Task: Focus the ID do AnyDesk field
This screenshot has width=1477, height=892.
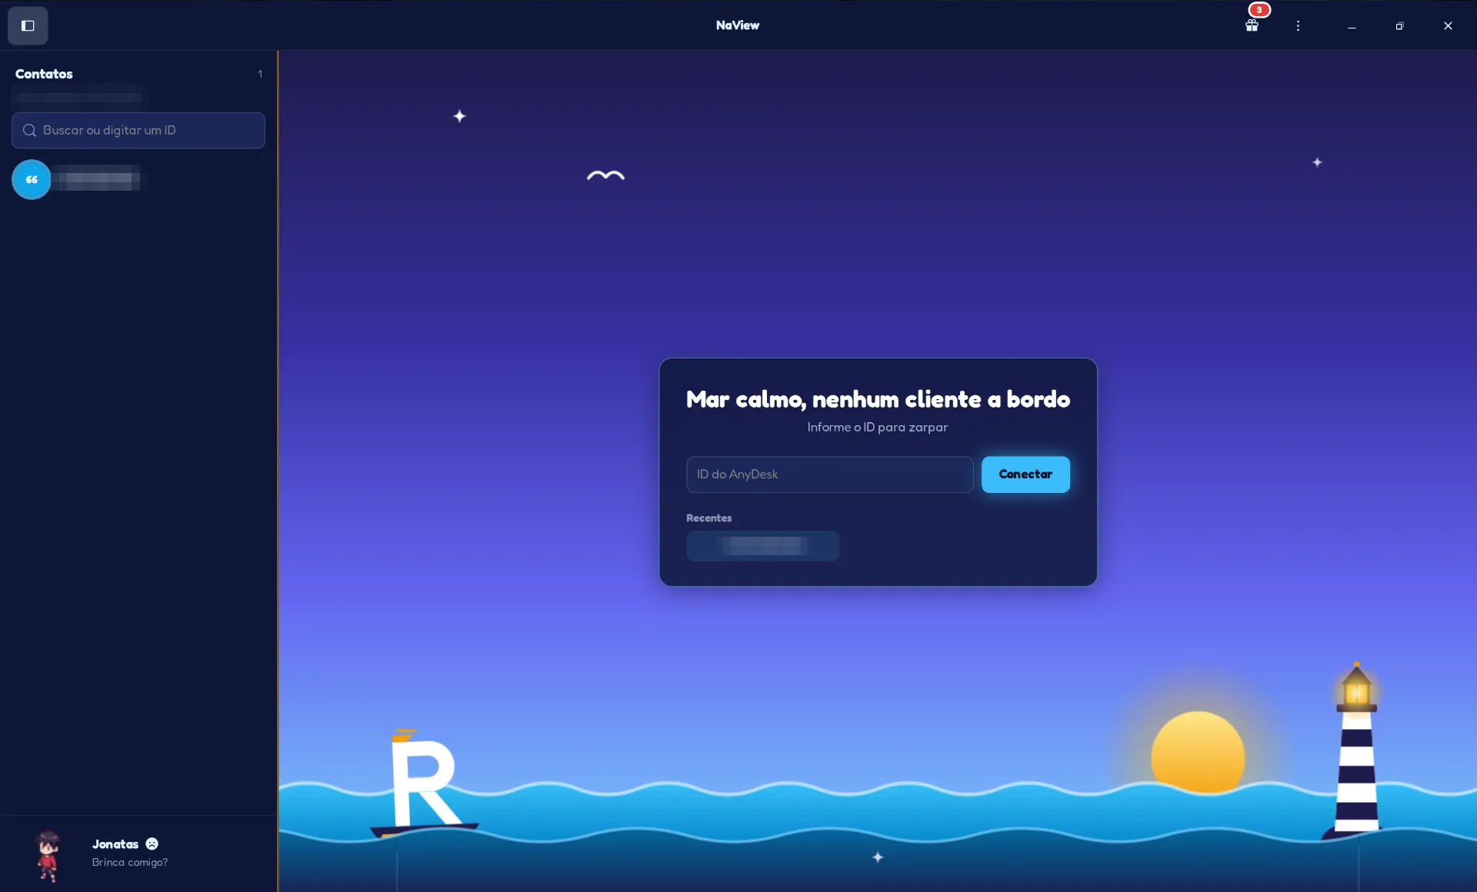Action: click(x=829, y=474)
